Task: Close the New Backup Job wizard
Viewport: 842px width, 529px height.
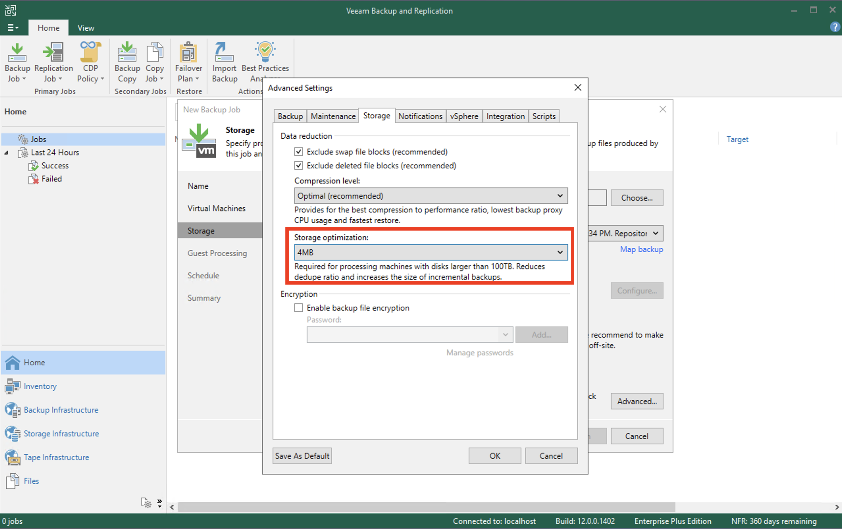Action: (x=663, y=109)
